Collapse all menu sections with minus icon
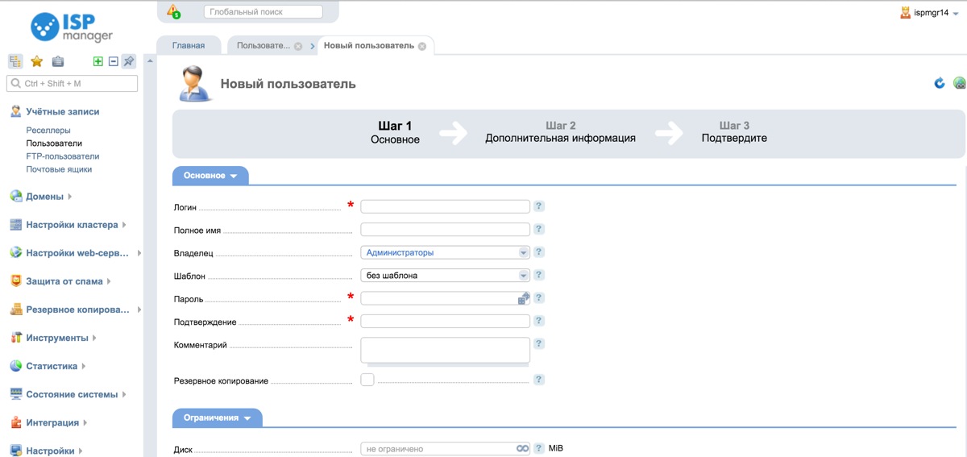This screenshot has height=457, width=967. tap(114, 61)
